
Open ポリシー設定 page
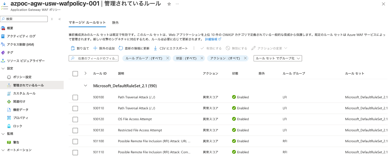22,77
